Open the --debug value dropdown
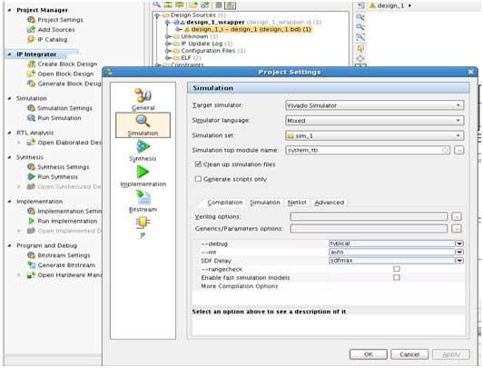The height and width of the screenshot is (368, 483). coord(459,244)
